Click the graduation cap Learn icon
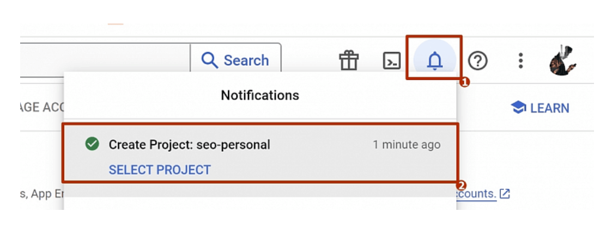The image size is (600, 236). pos(518,108)
